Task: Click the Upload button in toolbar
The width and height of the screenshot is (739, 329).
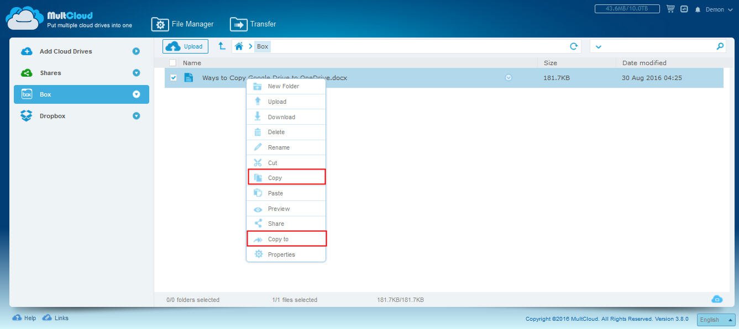Action: pos(185,46)
